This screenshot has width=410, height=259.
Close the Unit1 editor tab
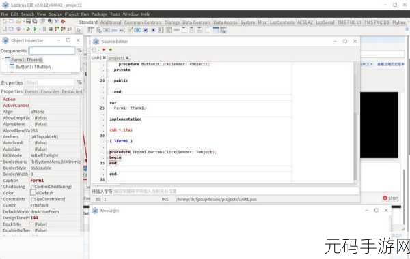(104, 57)
